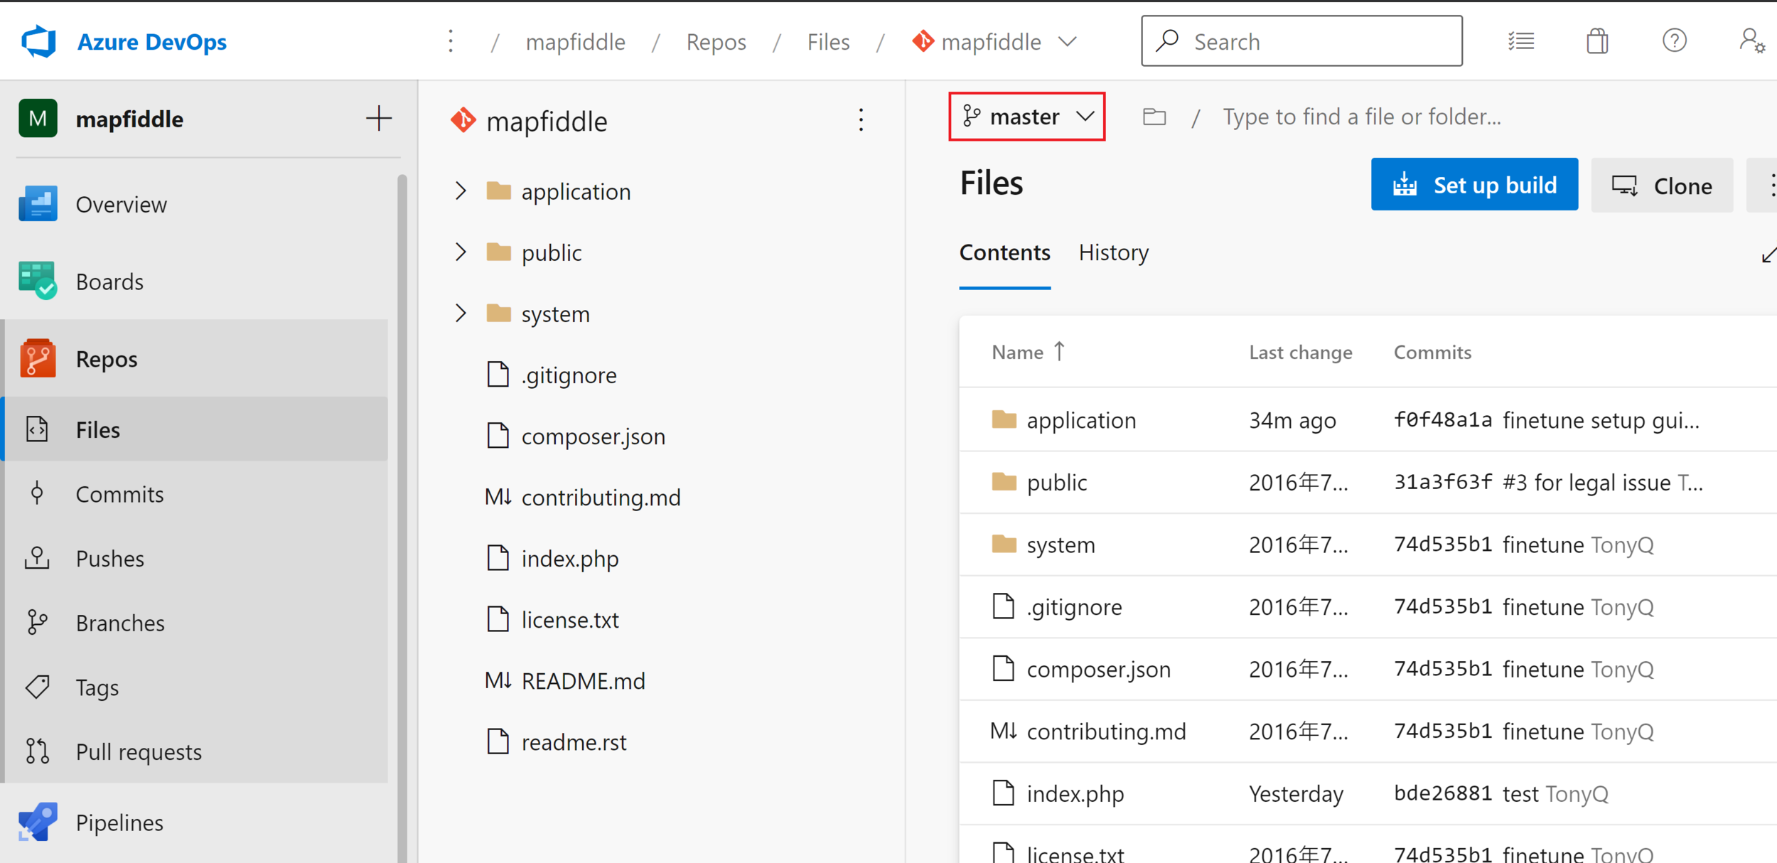Open the Boards section icon
This screenshot has width=1777, height=863.
(x=37, y=281)
